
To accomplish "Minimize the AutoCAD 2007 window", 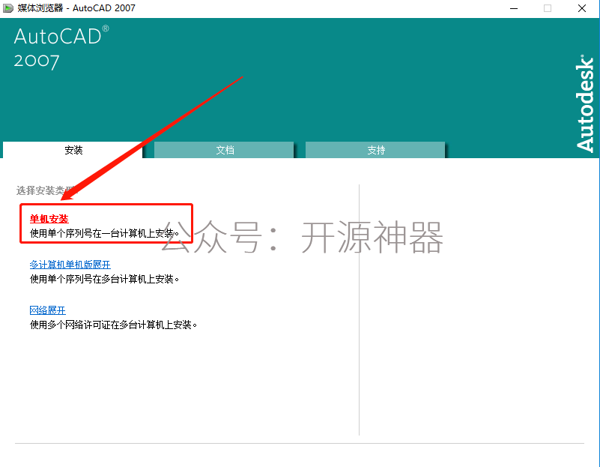I will point(514,8).
